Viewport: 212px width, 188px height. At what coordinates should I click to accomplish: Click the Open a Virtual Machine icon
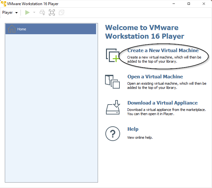click(x=112, y=82)
